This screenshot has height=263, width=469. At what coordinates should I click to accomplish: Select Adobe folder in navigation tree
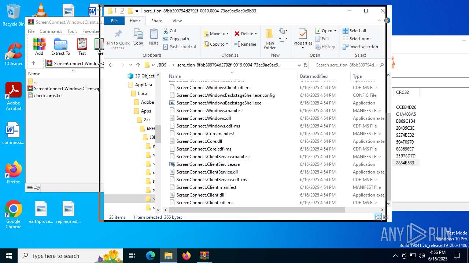pyautogui.click(x=144, y=102)
